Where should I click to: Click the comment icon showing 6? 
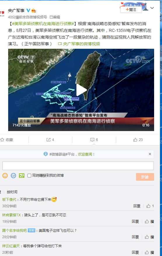click(x=92, y=140)
